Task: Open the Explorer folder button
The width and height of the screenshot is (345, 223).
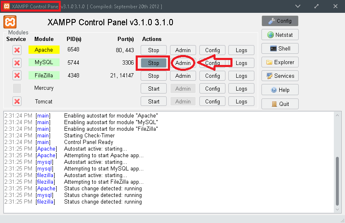Action: pos(280,62)
